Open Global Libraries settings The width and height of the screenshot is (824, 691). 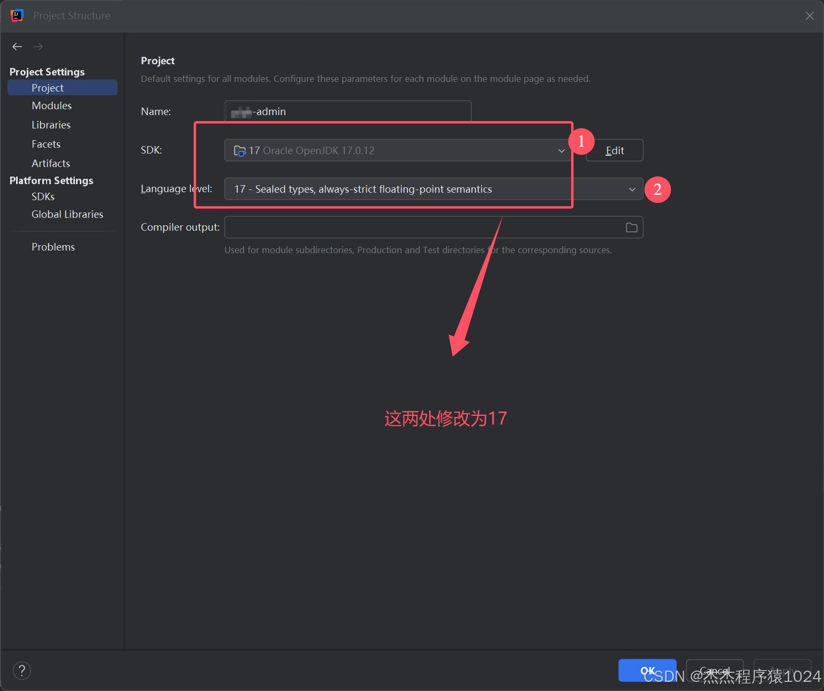[x=67, y=214]
